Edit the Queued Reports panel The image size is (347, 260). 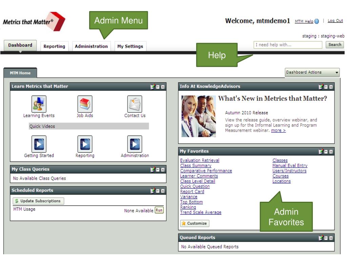point(321,238)
